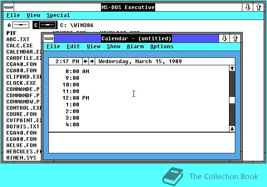Select CALC.EXE in file list
Image resolution: width=267 pixels, height=187 pixels.
pyautogui.click(x=20, y=46)
